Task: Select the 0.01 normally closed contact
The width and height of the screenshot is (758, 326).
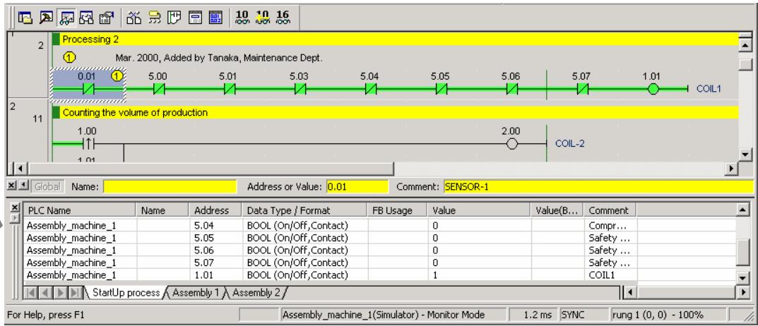Action: click(88, 89)
